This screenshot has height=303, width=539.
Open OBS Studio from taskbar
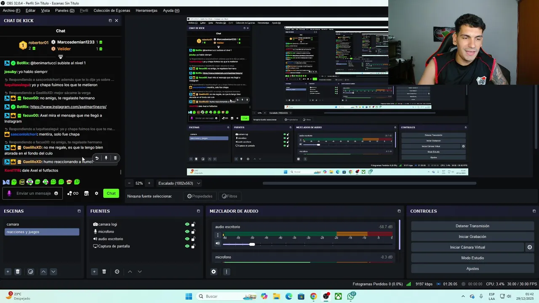pyautogui.click(x=326, y=296)
